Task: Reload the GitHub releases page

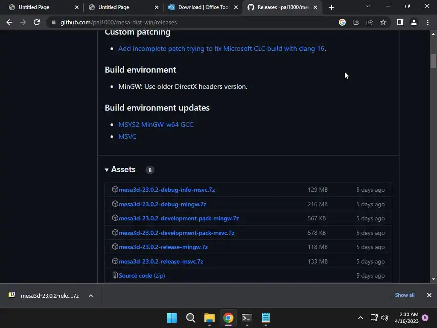Action: tap(37, 22)
